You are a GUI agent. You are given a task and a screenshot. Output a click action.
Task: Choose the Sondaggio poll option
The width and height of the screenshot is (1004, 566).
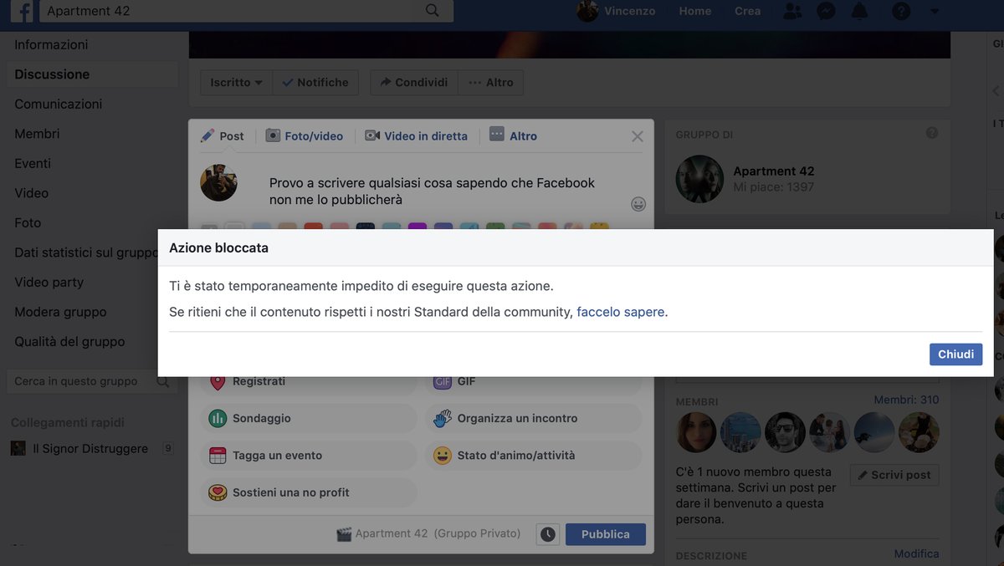coord(309,418)
